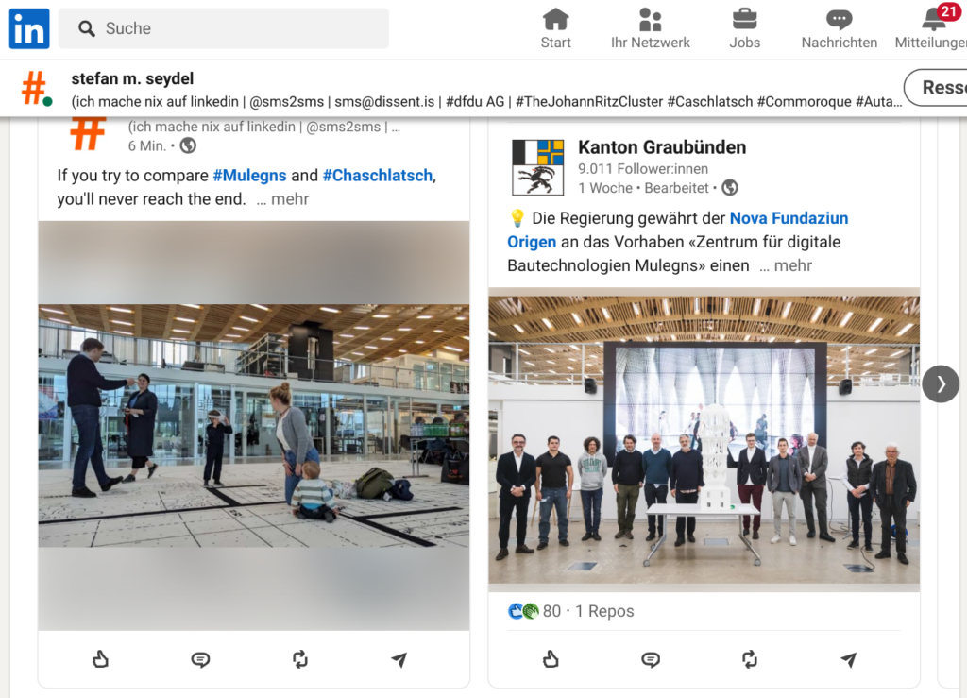Expand seydel's post with mehr
The width and height of the screenshot is (967, 698).
283,199
